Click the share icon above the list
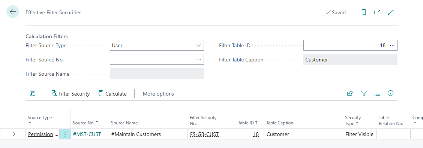The width and height of the screenshot is (423, 148). coord(350,93)
